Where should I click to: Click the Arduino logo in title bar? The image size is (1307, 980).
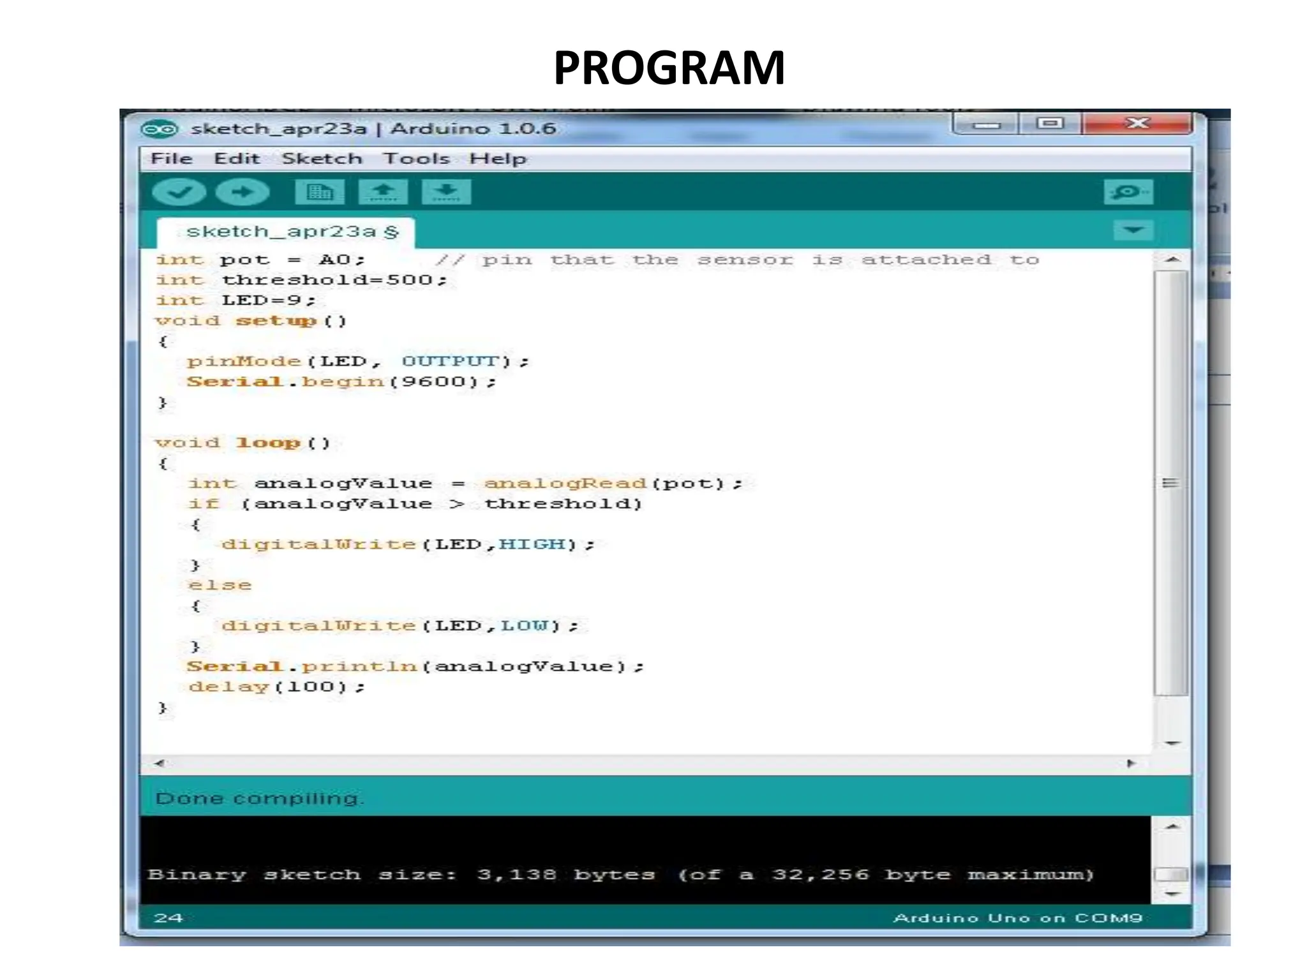[x=159, y=130]
